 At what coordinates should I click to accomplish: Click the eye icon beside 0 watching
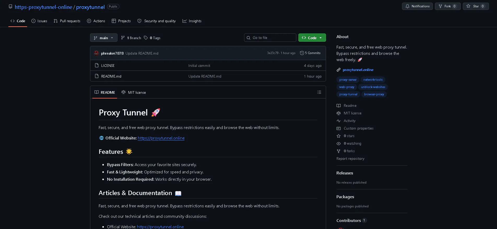[x=339, y=143]
